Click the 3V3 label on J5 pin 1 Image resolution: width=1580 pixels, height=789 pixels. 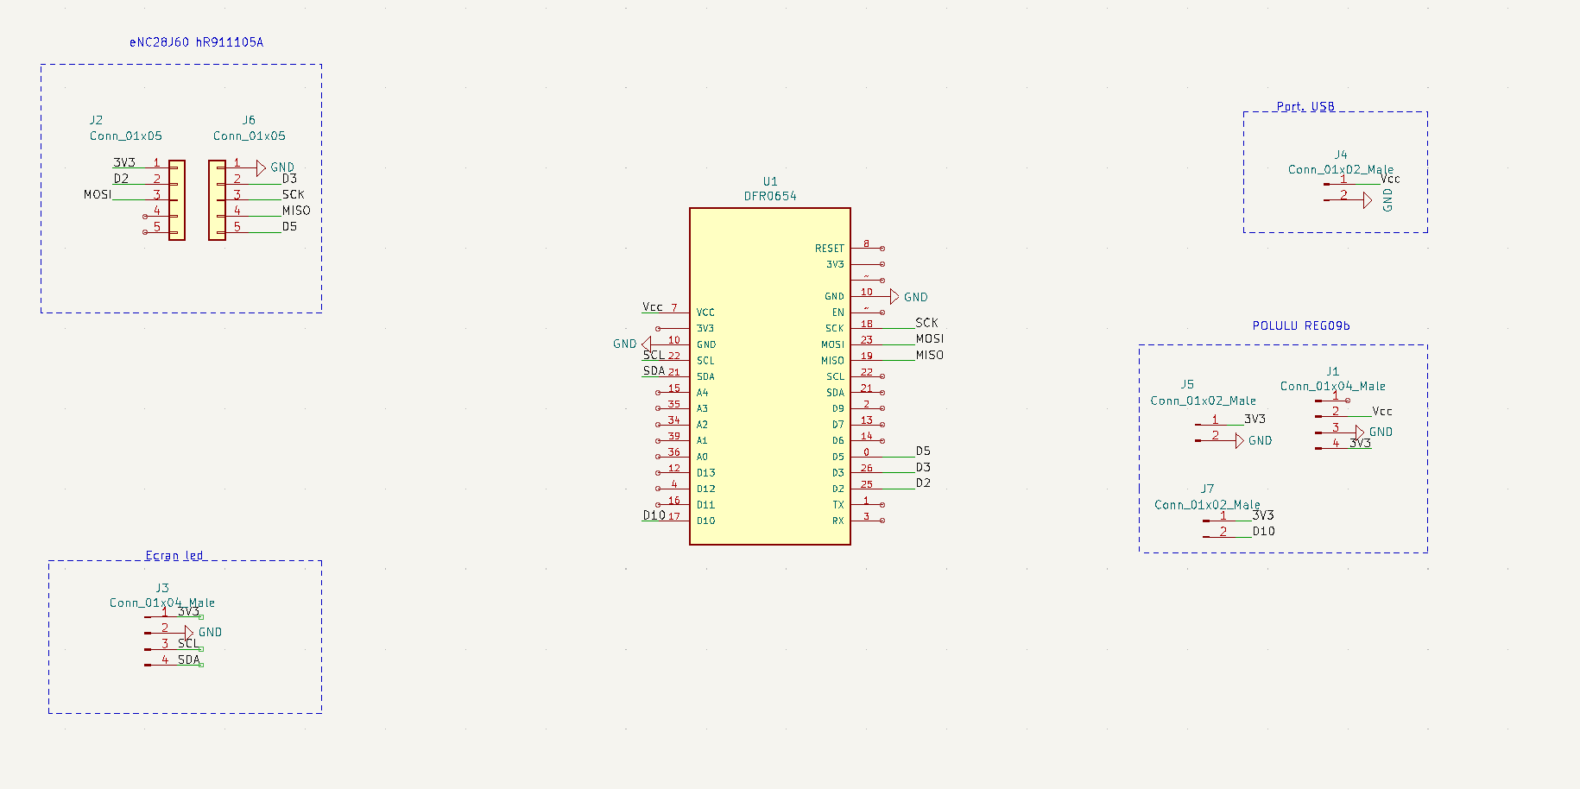click(1255, 419)
